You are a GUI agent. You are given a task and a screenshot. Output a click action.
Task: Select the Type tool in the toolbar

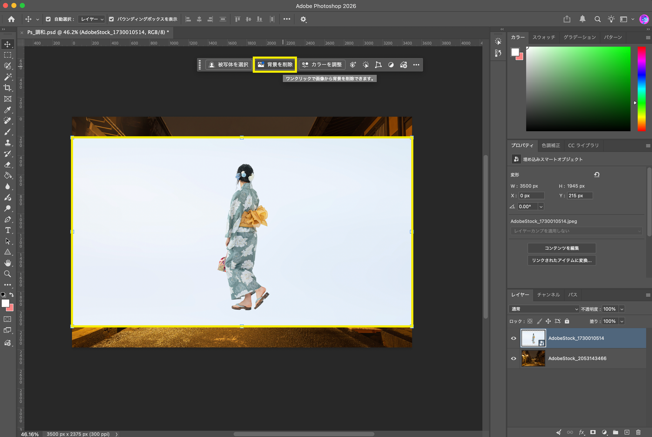pos(8,230)
